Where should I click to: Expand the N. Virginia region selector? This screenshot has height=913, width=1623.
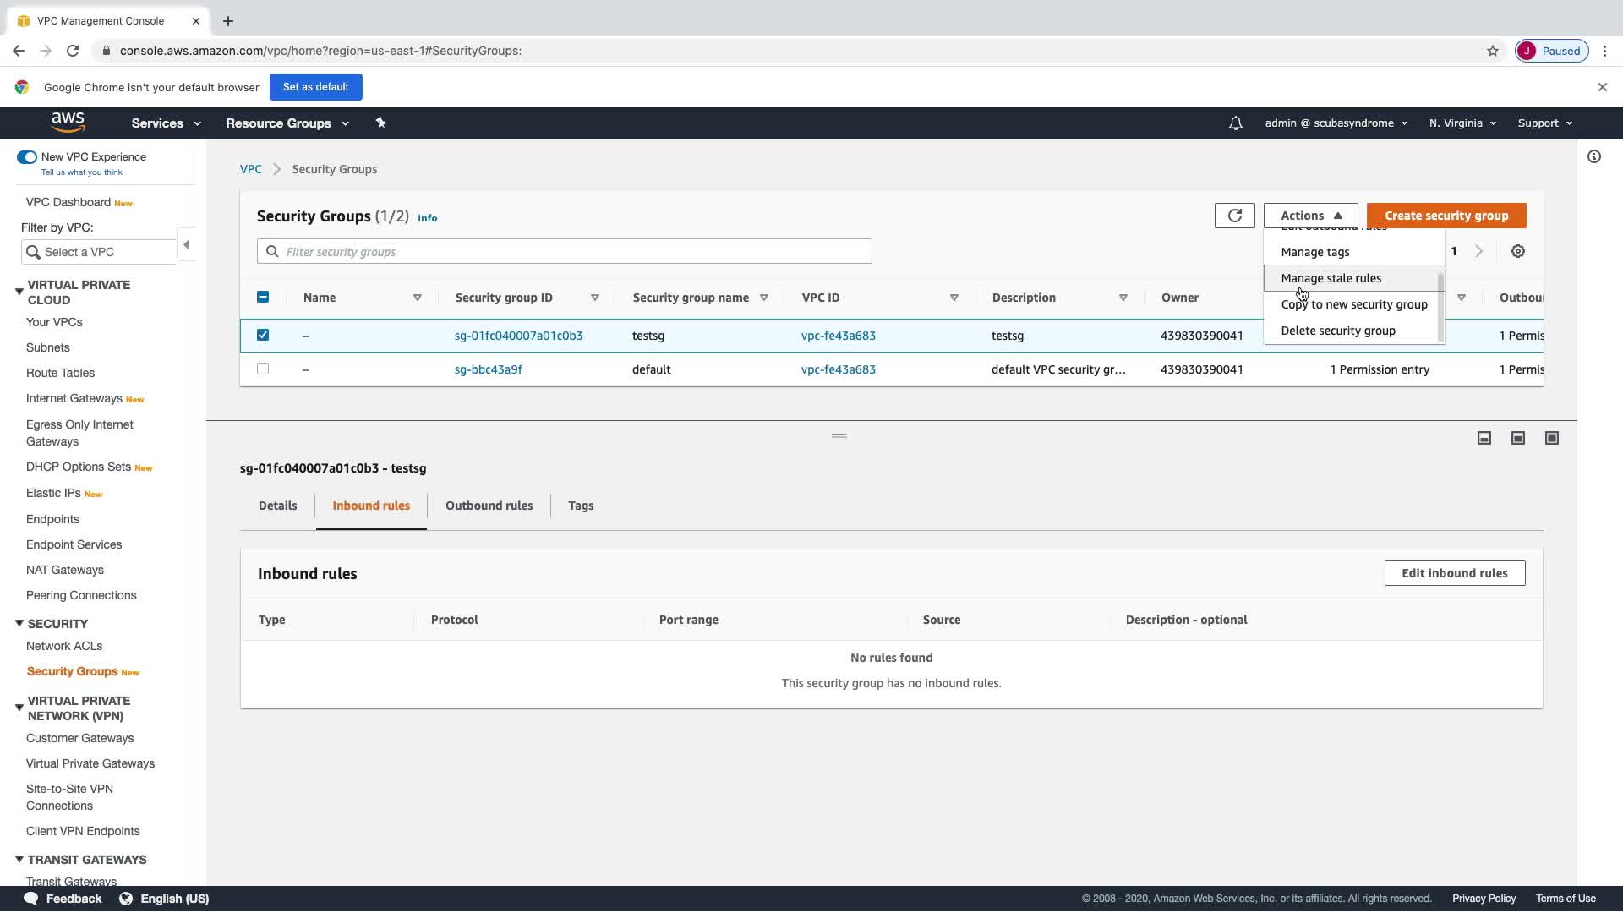click(1462, 123)
